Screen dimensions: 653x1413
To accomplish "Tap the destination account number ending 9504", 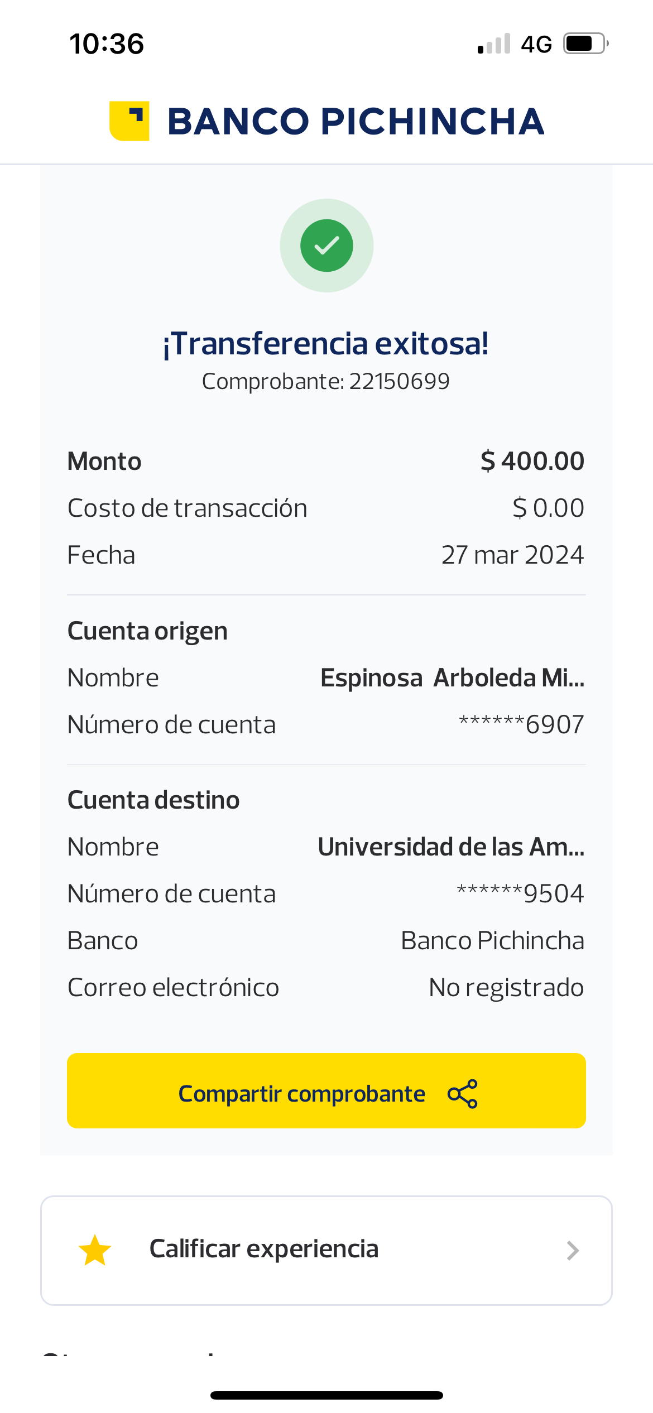I will (x=520, y=894).
